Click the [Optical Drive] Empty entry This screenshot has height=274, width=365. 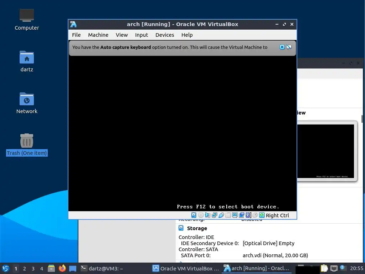(x=268, y=243)
